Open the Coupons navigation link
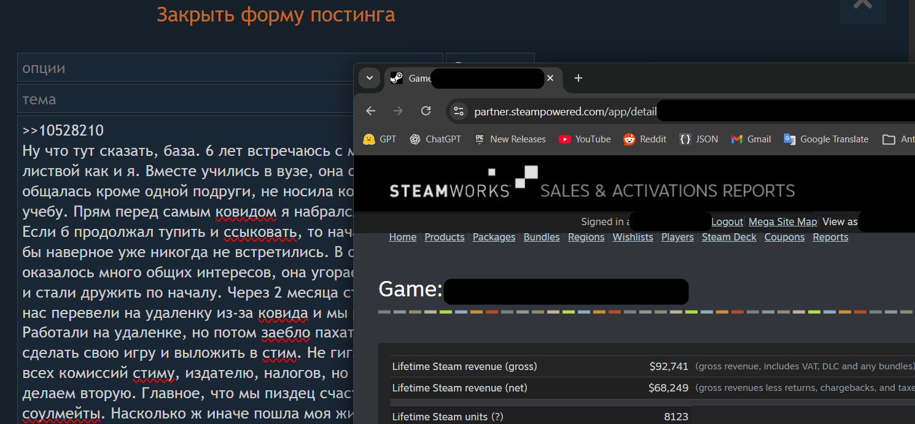 point(784,237)
